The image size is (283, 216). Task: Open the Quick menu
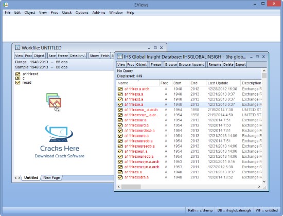pyautogui.click(x=67, y=12)
